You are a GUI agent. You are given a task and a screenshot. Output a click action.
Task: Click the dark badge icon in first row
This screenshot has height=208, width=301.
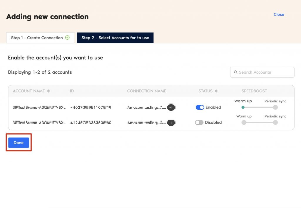click(x=171, y=107)
